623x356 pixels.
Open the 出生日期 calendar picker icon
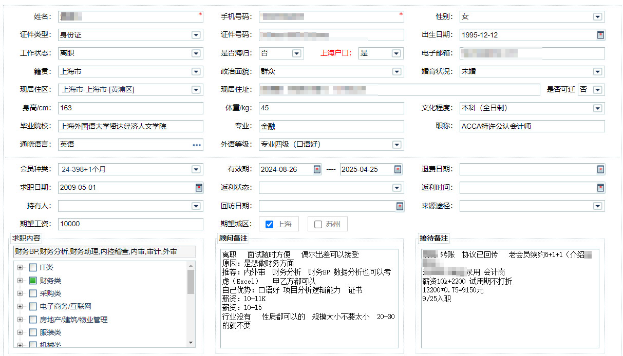[600, 35]
